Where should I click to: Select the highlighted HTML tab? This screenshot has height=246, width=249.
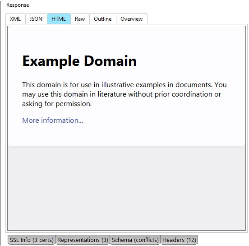click(x=59, y=19)
